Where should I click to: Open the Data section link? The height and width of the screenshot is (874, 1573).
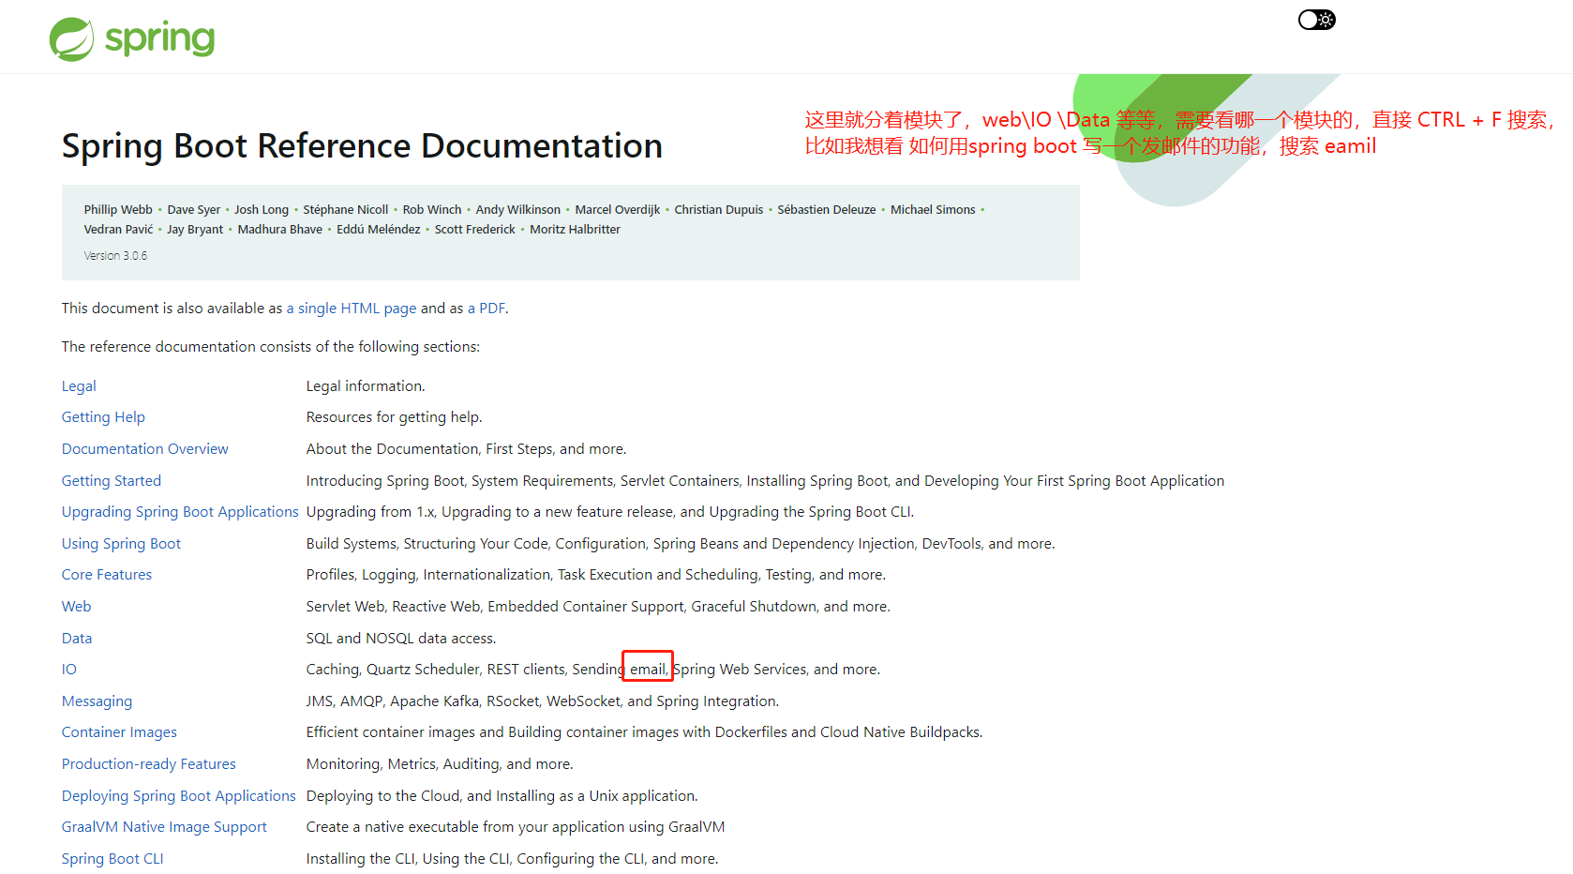pos(77,639)
